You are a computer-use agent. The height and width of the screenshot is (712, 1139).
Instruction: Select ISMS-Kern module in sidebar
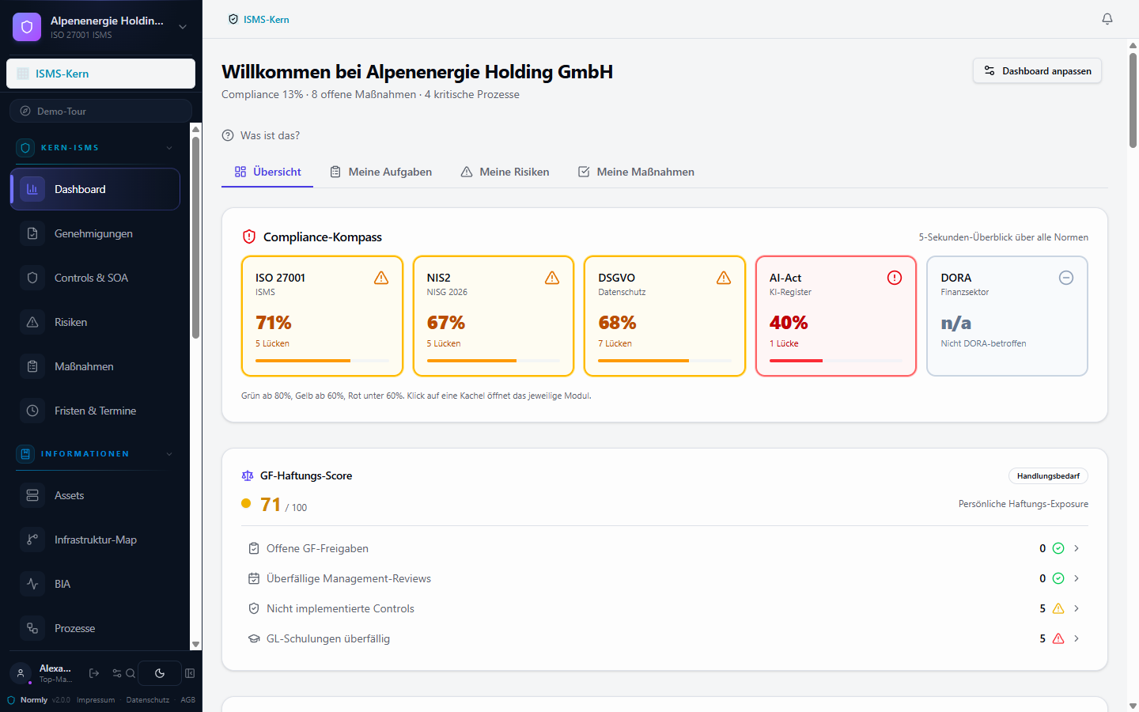click(101, 74)
